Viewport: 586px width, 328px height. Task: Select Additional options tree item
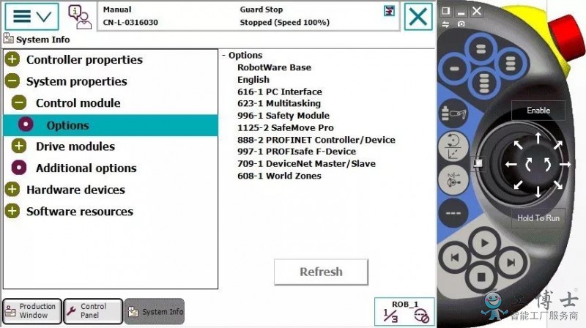(86, 168)
